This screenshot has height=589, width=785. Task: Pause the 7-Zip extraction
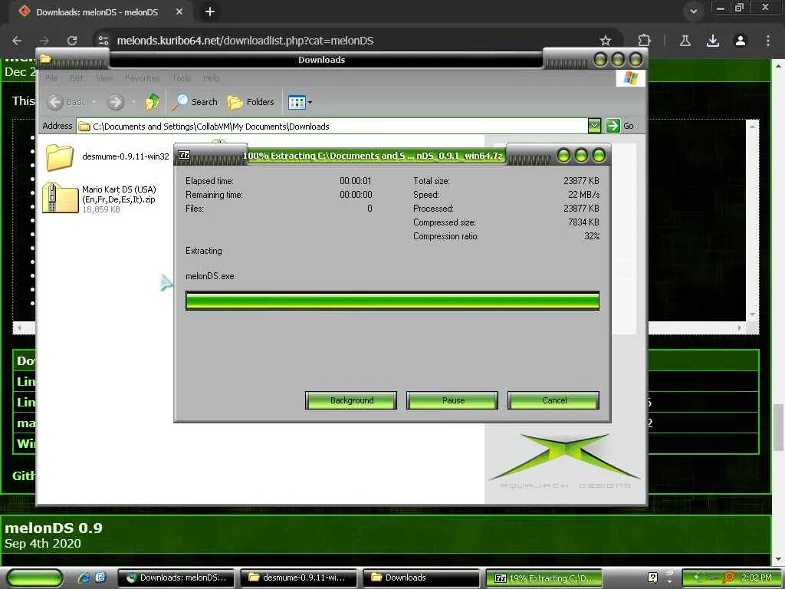point(452,400)
